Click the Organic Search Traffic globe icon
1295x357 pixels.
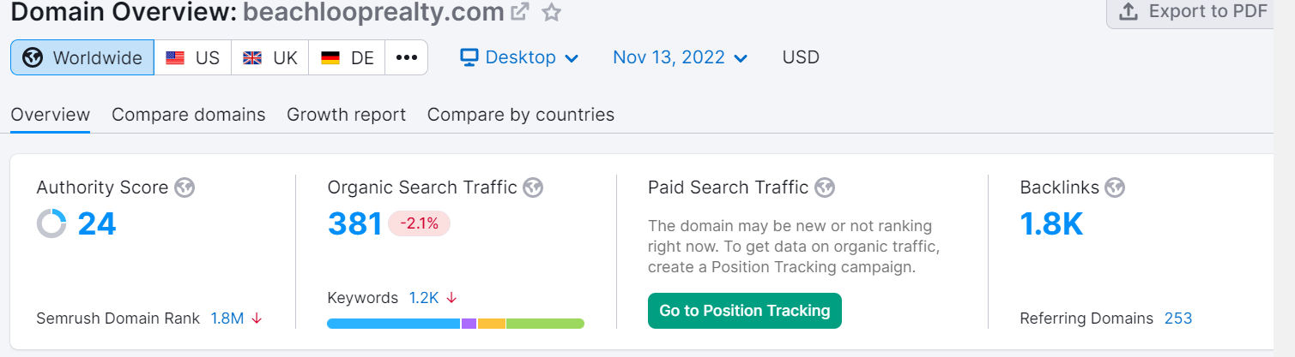coord(533,187)
